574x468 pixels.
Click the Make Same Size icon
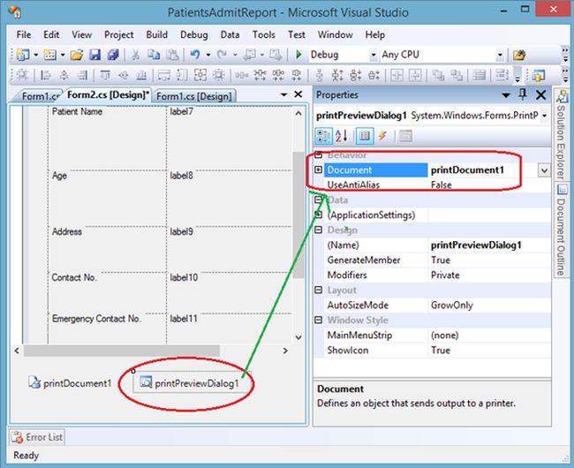coord(200,75)
